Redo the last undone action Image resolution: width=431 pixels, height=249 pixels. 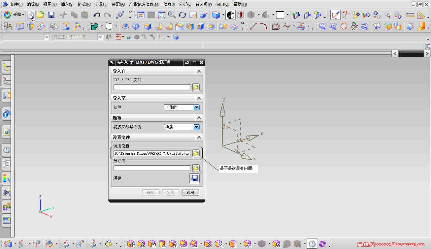coord(107,15)
